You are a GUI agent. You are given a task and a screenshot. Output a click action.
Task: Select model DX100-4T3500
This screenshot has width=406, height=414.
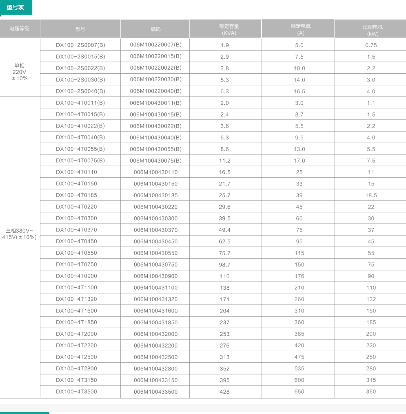(76, 392)
